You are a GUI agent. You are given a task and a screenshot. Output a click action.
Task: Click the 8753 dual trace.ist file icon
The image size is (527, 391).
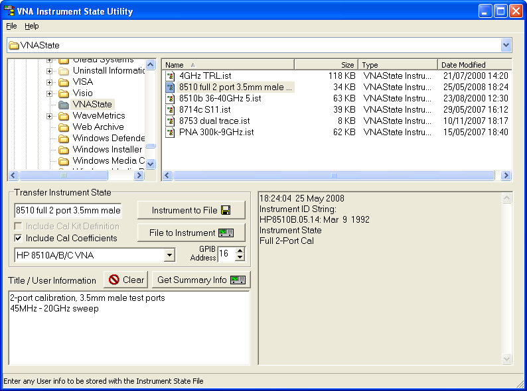[x=170, y=121]
